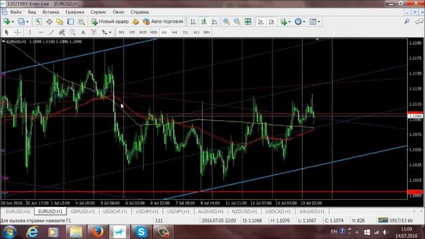Switch to the AUDUSD,H1 chart tab
Viewport: 425px width, 239px height.
click(211, 211)
